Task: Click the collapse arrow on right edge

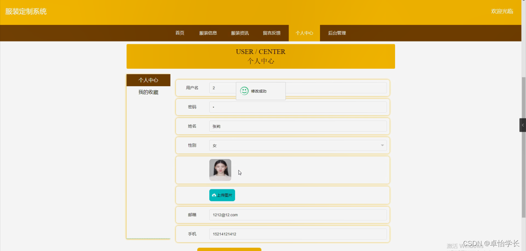Action: pyautogui.click(x=523, y=125)
